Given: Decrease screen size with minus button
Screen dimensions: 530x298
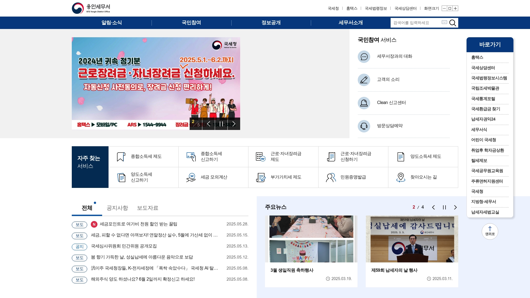Looking at the screenshot, I should (444, 8).
